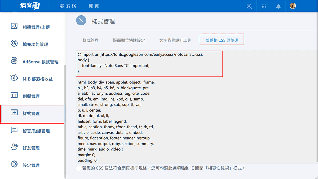Open the apps grid menu
The width and height of the screenshot is (318, 179).
tap(263, 6)
